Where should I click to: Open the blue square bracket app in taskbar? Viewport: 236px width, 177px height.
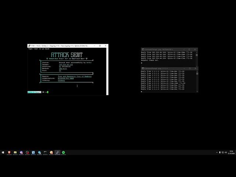click(x=33, y=152)
